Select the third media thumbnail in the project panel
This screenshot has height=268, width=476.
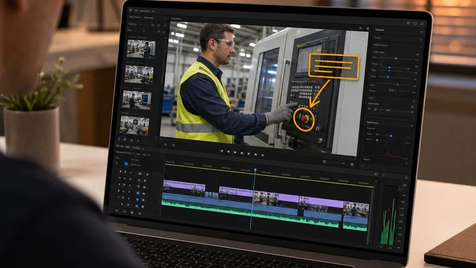pos(137,100)
